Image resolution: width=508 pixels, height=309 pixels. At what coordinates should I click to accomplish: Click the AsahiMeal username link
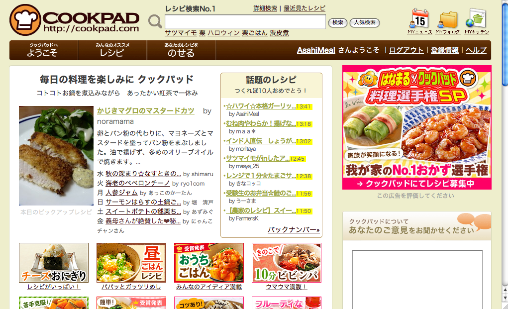point(316,50)
